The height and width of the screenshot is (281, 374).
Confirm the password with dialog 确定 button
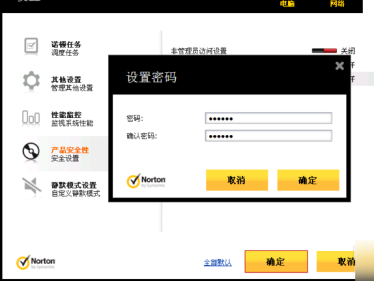tap(308, 180)
